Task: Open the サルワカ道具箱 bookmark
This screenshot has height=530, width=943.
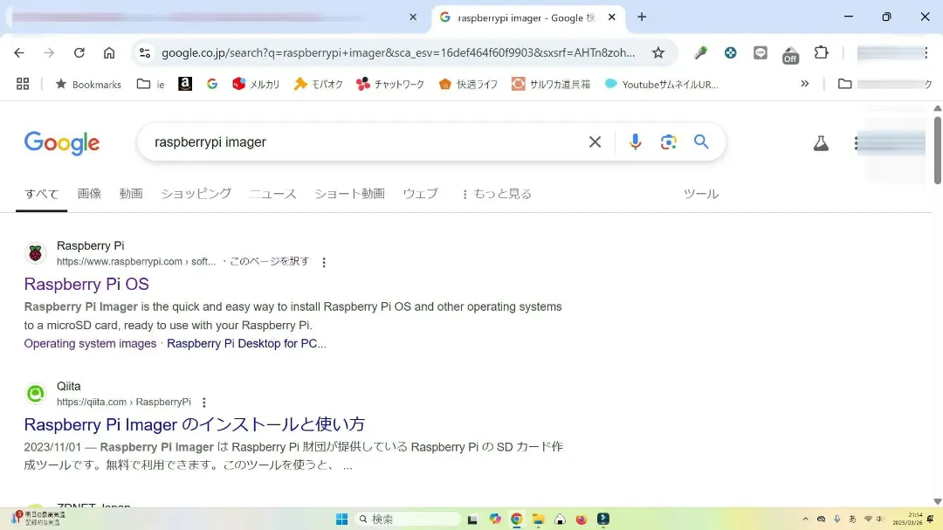Action: coord(551,84)
